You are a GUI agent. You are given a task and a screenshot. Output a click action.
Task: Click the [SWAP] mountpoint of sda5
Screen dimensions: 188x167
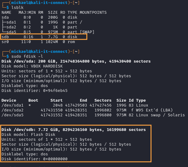(x=87, y=32)
